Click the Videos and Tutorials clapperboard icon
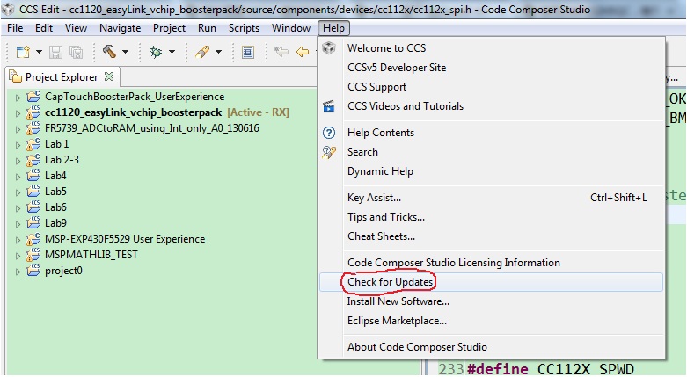 329,106
